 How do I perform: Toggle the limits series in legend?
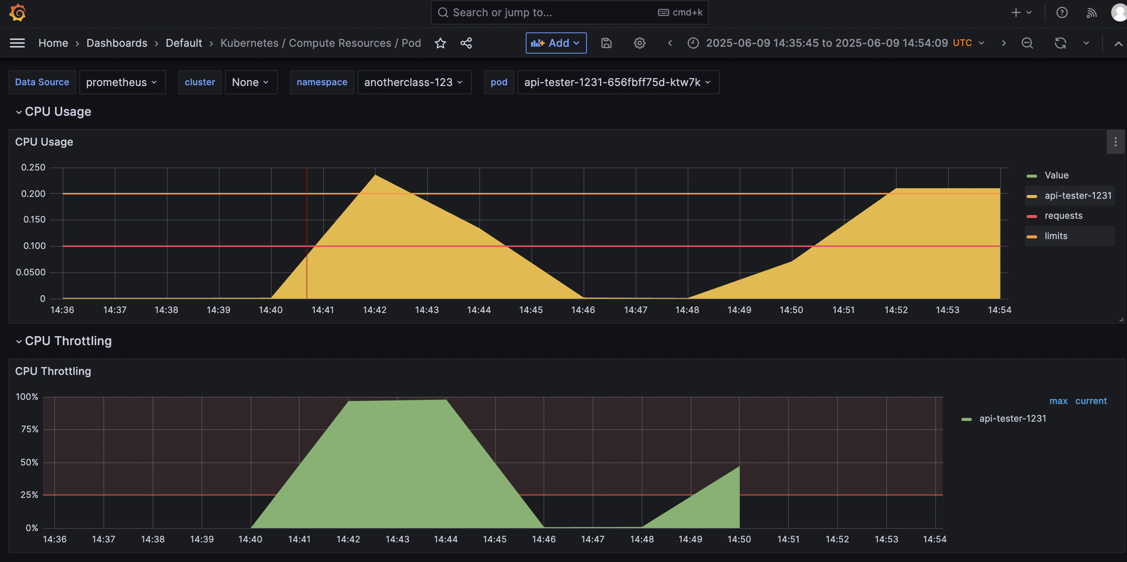(1056, 236)
